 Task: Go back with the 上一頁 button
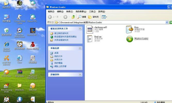[53, 17]
